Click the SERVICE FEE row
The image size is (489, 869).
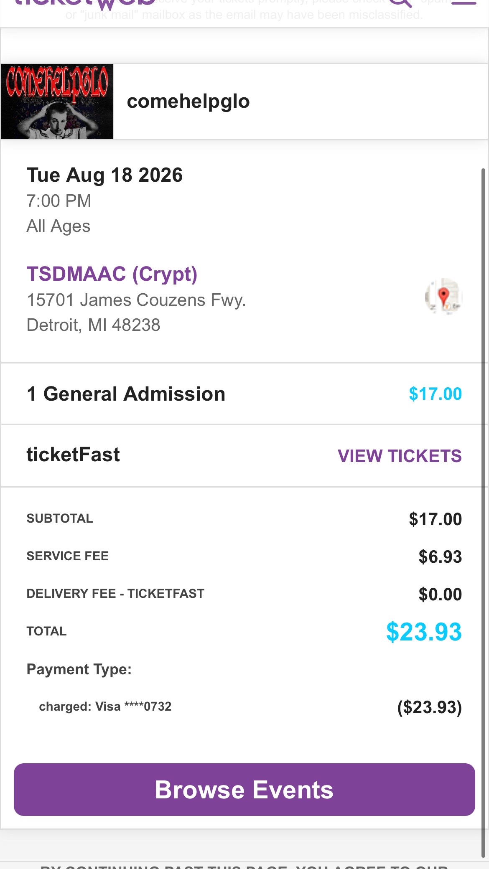point(244,556)
